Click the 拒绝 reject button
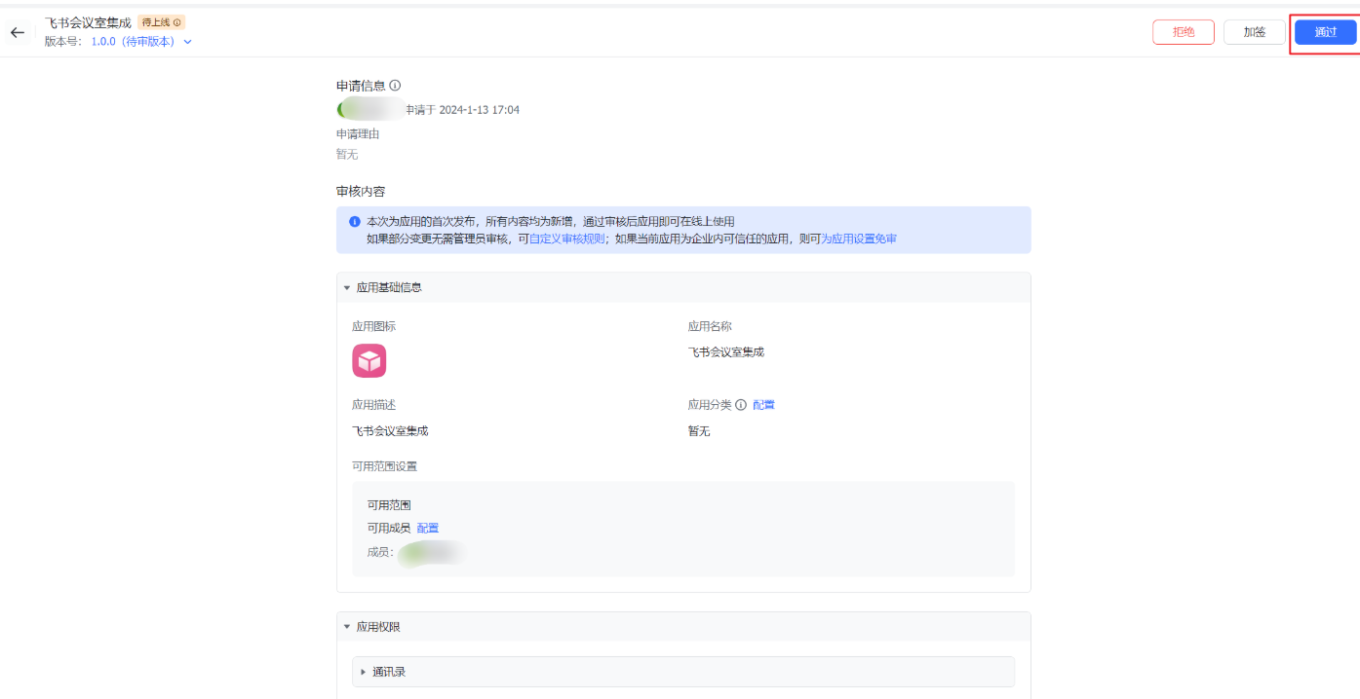Screen dimensions: 1360x699 tap(1184, 32)
